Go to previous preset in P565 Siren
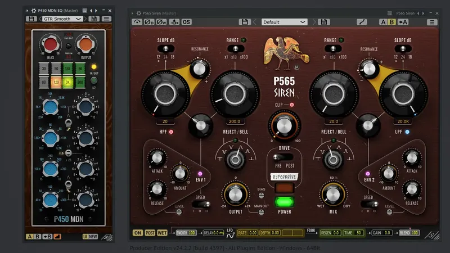The image size is (450, 253). pos(255,22)
